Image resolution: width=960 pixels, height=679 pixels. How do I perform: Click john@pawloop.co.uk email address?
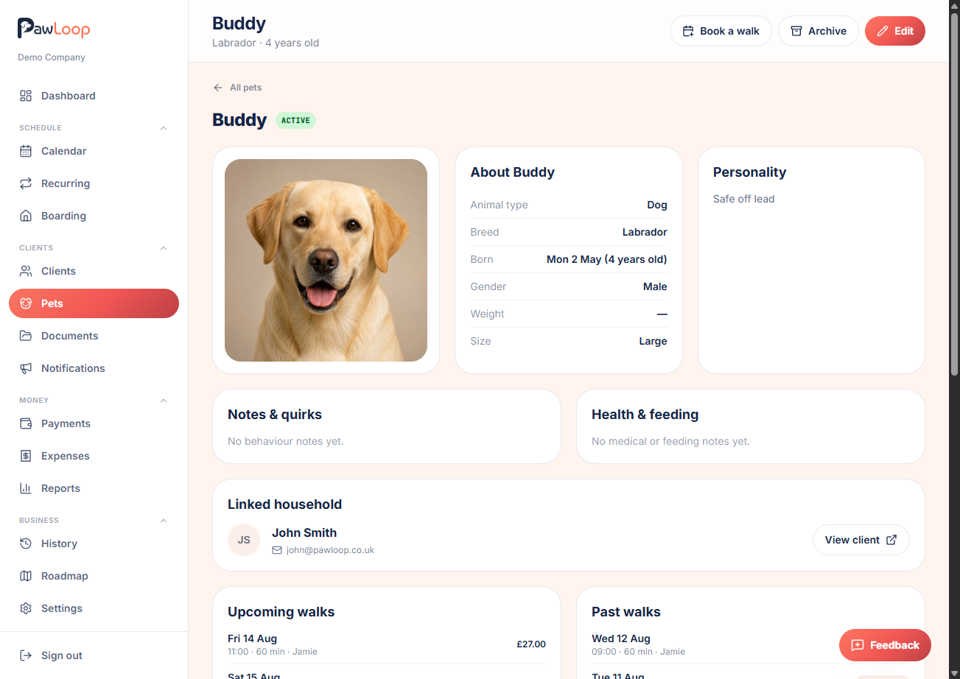[x=330, y=550]
